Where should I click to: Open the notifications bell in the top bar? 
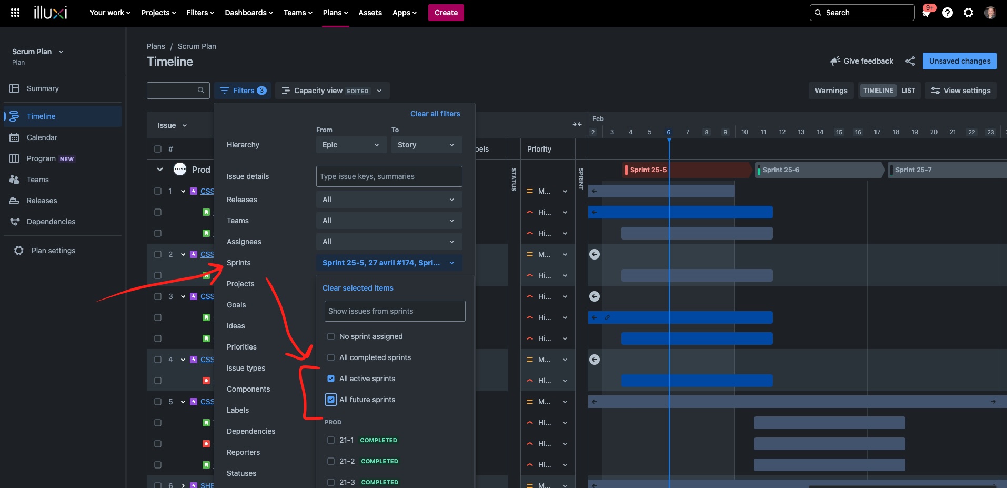927,13
